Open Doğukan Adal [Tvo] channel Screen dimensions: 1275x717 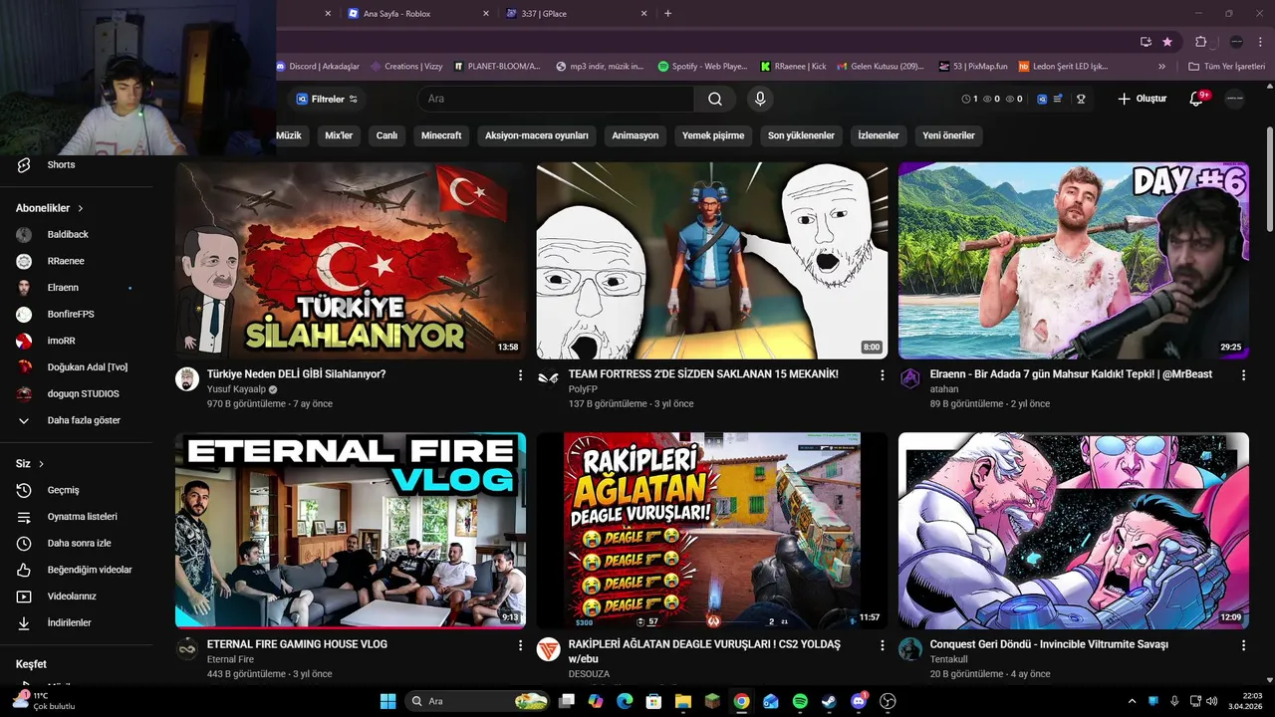(87, 367)
